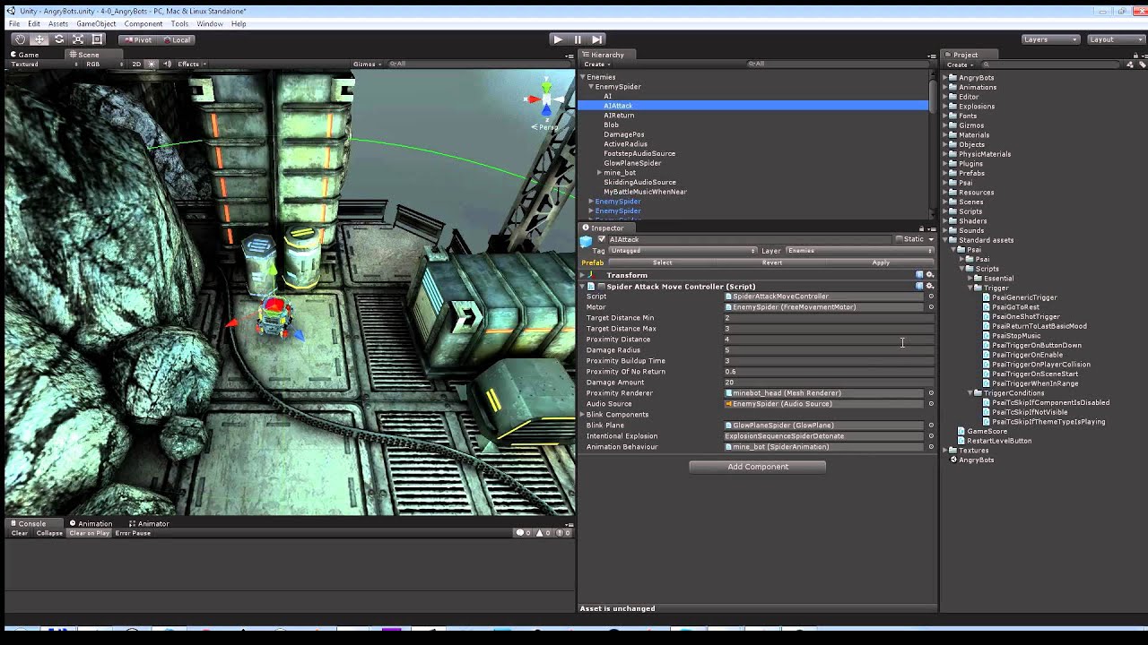Image resolution: width=1148 pixels, height=645 pixels.
Task: Open the Window menu
Action: [x=210, y=24]
